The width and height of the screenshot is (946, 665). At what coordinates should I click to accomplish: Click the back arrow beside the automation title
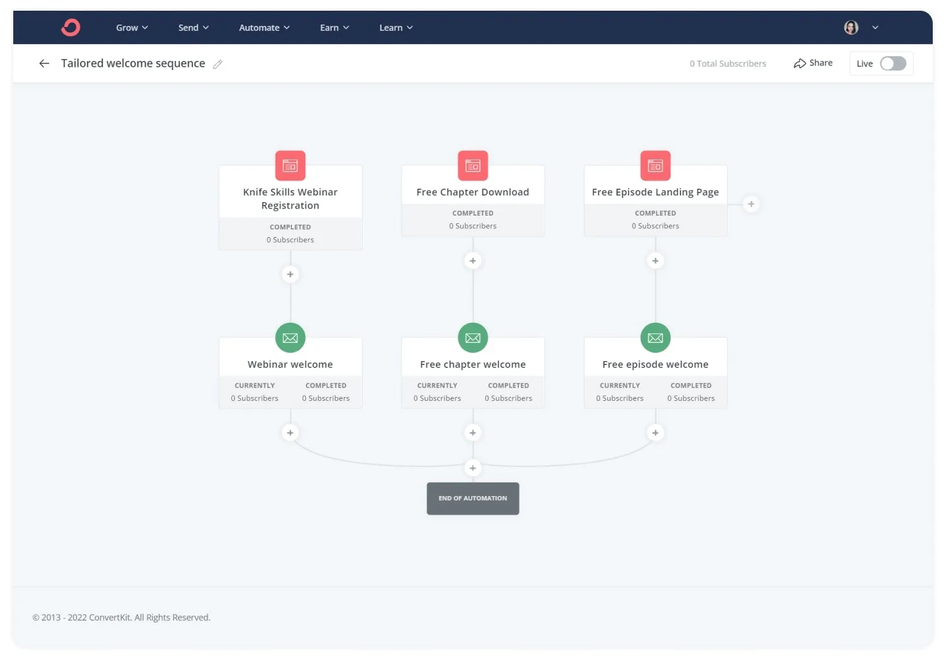point(44,64)
